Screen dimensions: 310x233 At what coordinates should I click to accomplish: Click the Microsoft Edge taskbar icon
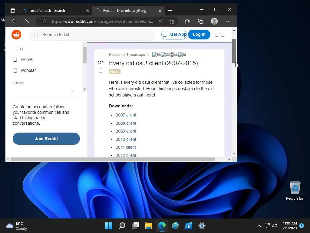(x=162, y=226)
